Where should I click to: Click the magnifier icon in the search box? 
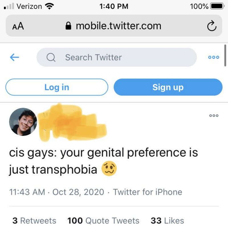(x=51, y=58)
